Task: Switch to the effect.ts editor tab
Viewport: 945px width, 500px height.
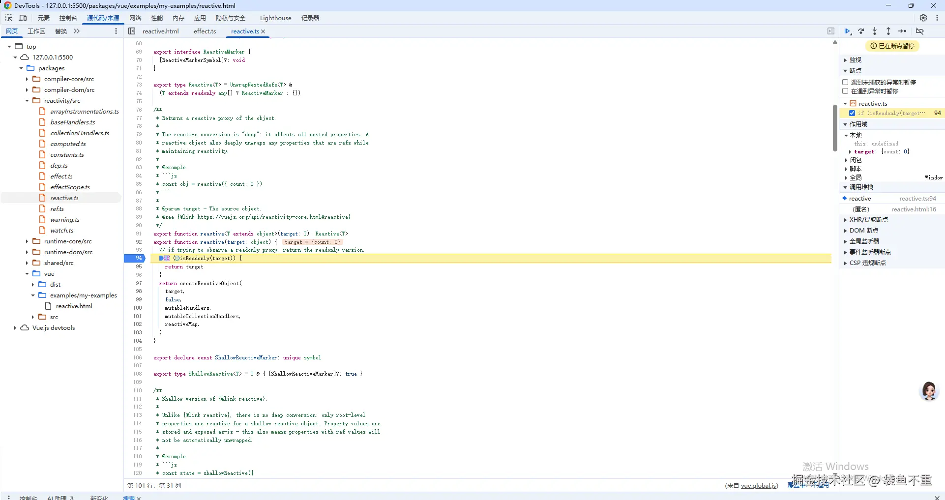Action: pyautogui.click(x=205, y=31)
